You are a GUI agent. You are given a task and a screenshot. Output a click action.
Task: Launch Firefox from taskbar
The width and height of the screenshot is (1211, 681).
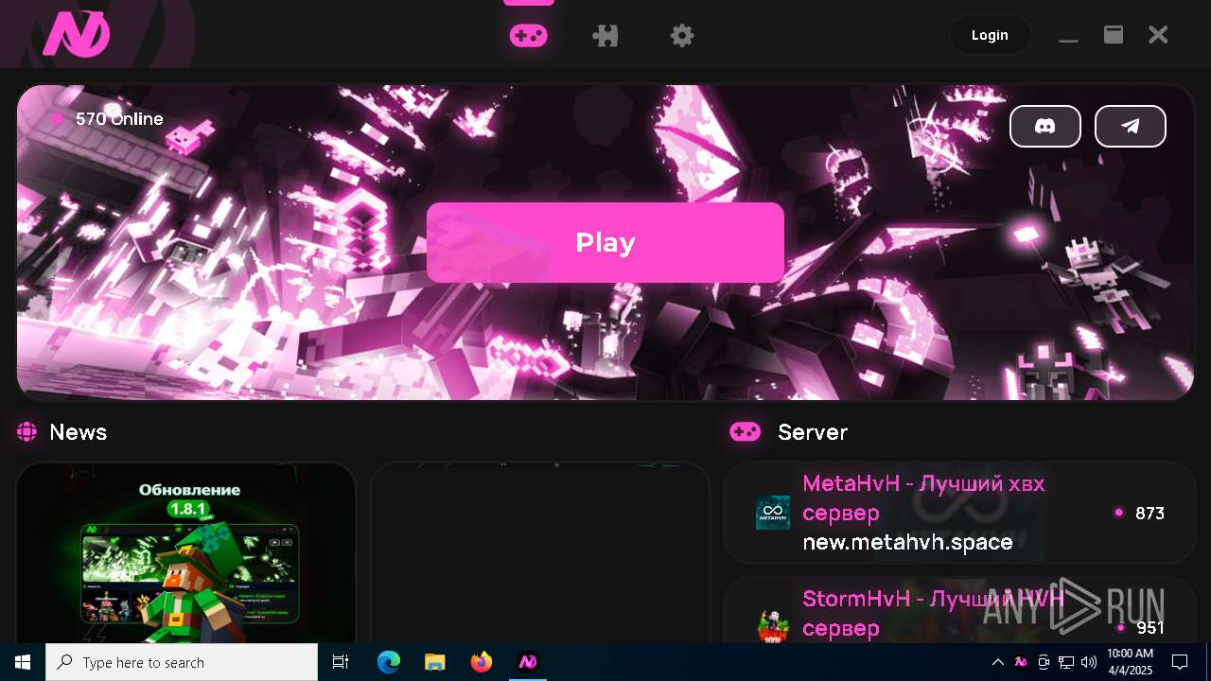pos(482,662)
